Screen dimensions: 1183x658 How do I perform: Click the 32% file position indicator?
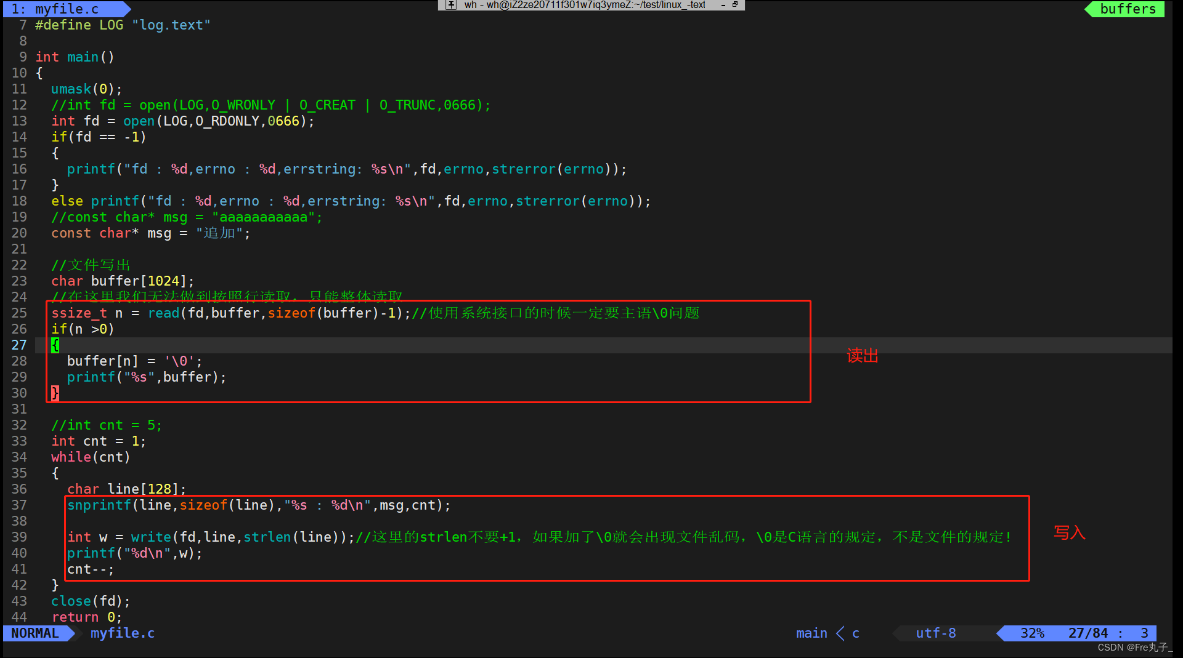click(1032, 633)
